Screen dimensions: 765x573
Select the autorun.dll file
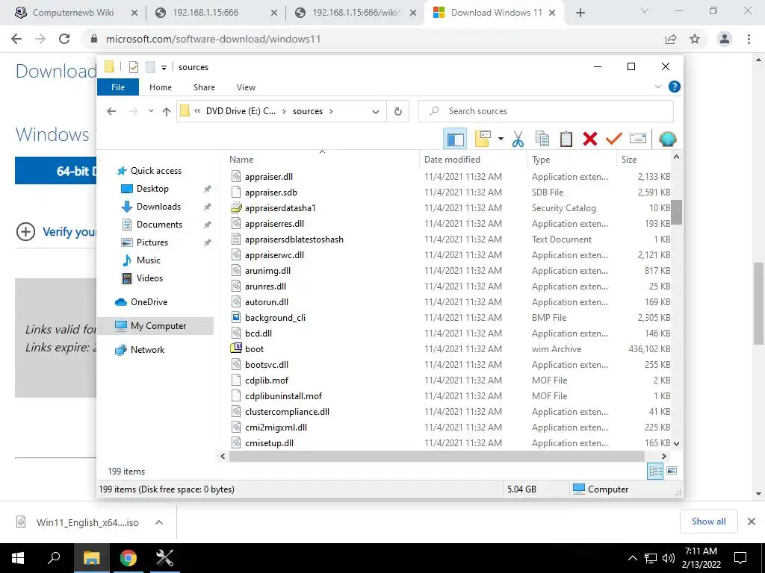click(267, 302)
